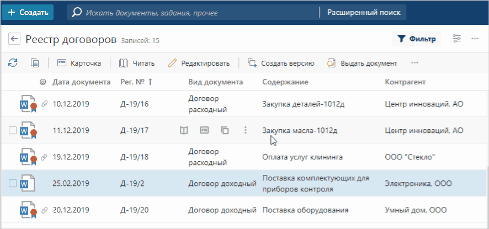Click read icon in Д-19/17 row

click(x=184, y=131)
